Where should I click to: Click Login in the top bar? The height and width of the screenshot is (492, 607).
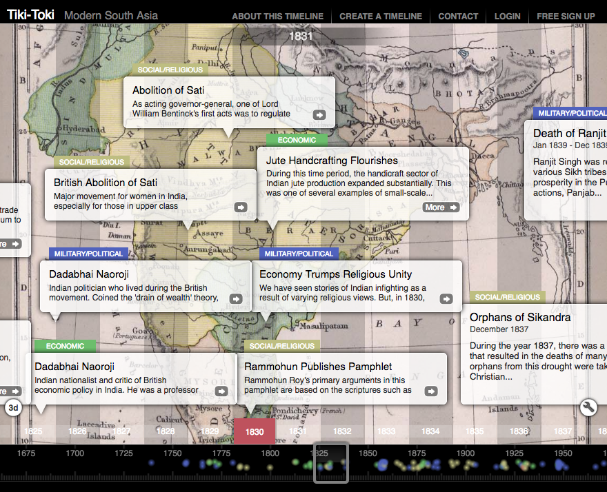(x=507, y=16)
